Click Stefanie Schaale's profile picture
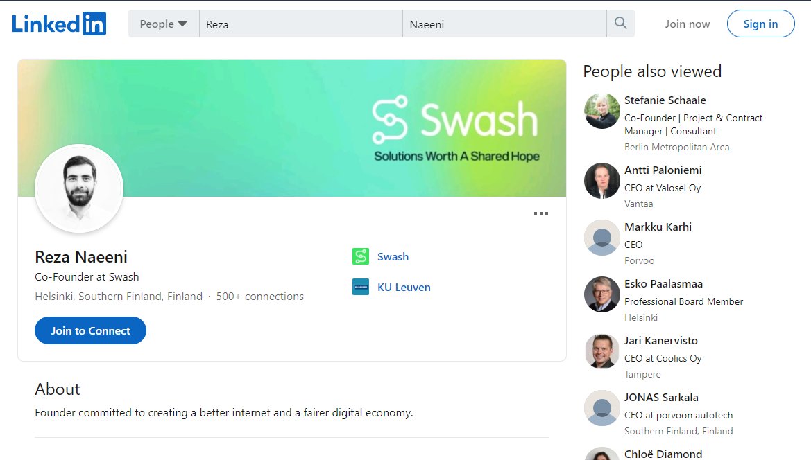This screenshot has width=811, height=460. tap(602, 111)
